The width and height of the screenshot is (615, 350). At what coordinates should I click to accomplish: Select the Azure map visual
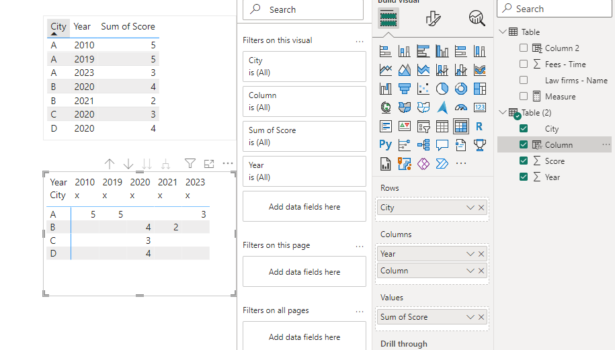[442, 107]
